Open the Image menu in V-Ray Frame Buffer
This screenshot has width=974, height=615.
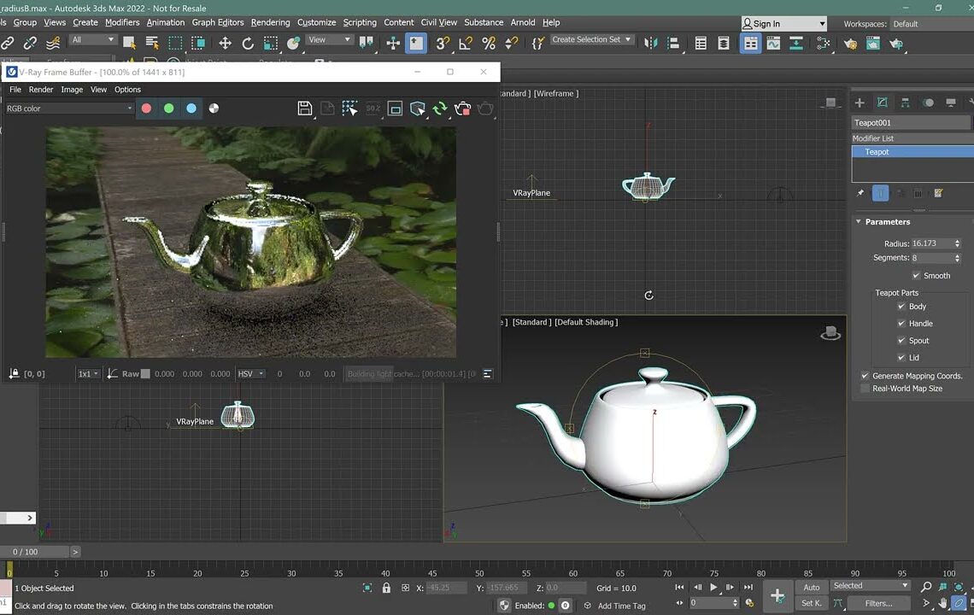click(72, 89)
